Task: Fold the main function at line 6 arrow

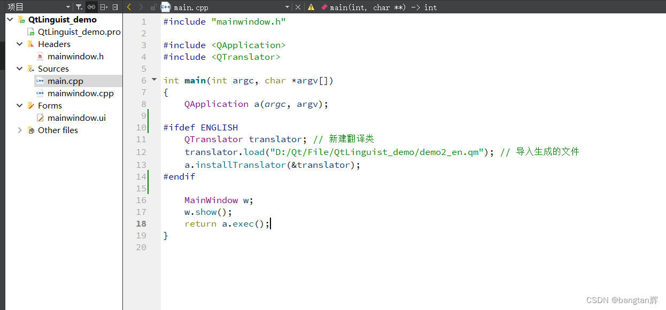Action: coord(154,80)
